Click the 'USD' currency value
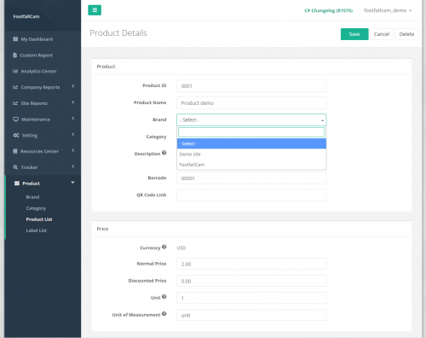Viewport: 426px width, 338px height. coord(181,248)
